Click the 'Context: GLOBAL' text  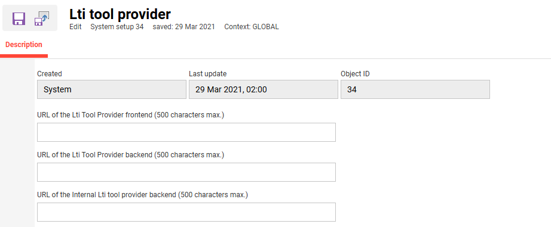(x=252, y=27)
